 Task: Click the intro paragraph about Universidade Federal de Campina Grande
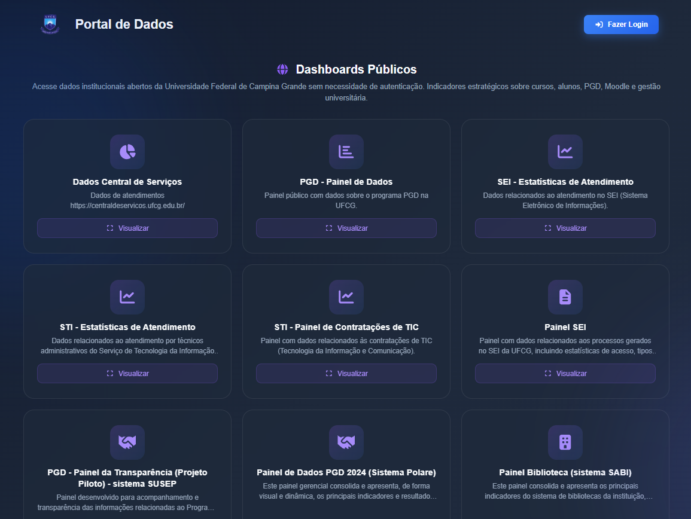346,92
